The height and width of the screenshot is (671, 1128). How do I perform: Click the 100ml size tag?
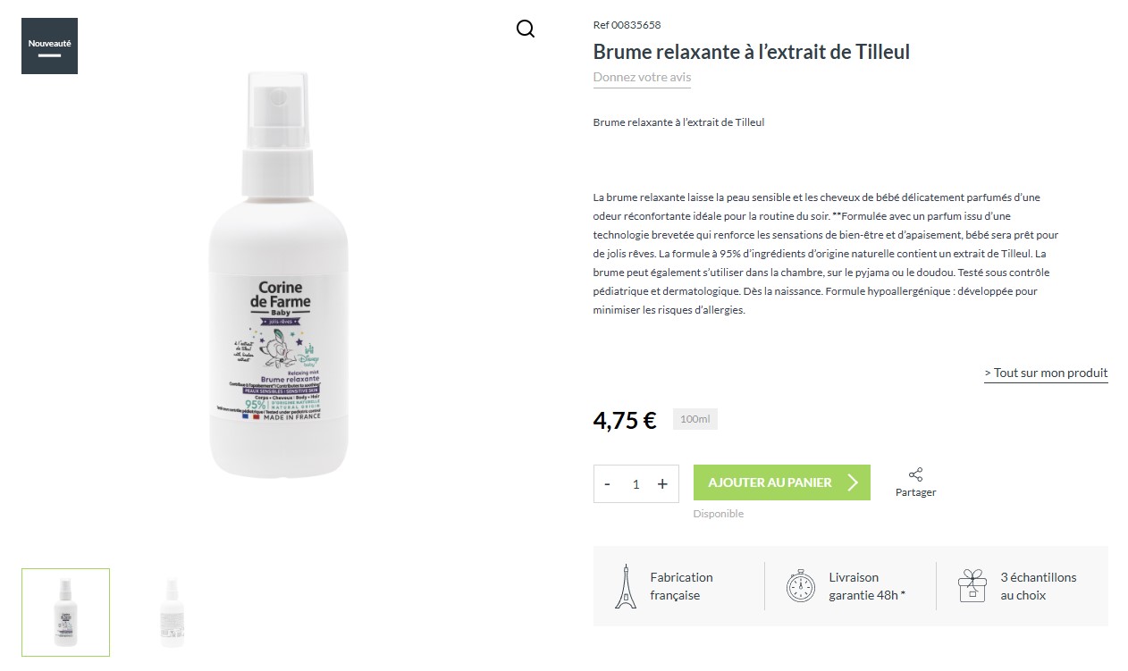click(x=694, y=419)
